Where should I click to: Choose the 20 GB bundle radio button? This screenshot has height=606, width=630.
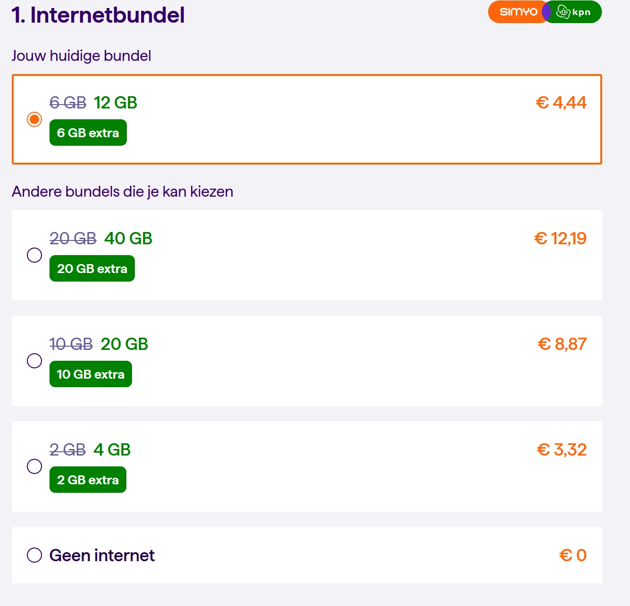coord(34,361)
